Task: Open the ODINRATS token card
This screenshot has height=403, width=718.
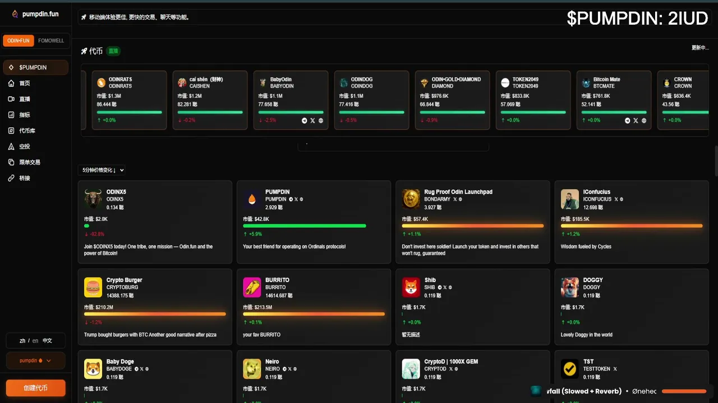Action: pos(129,100)
